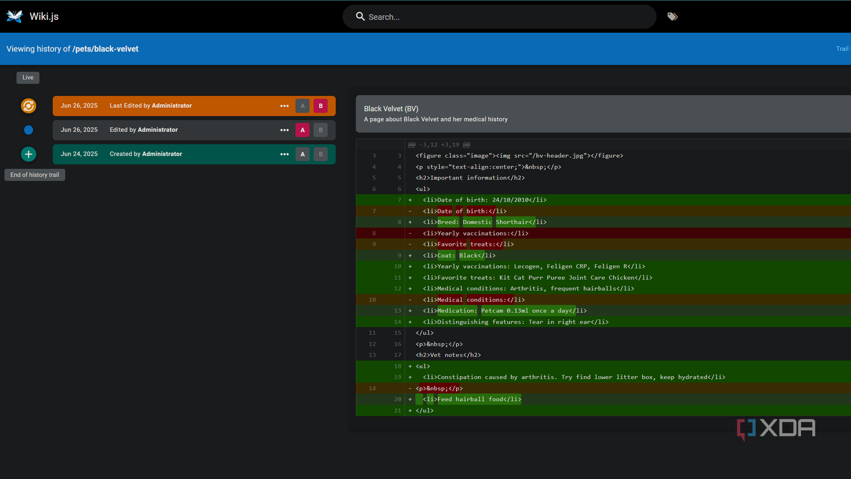Click the Live label button
The height and width of the screenshot is (479, 851).
click(x=28, y=78)
